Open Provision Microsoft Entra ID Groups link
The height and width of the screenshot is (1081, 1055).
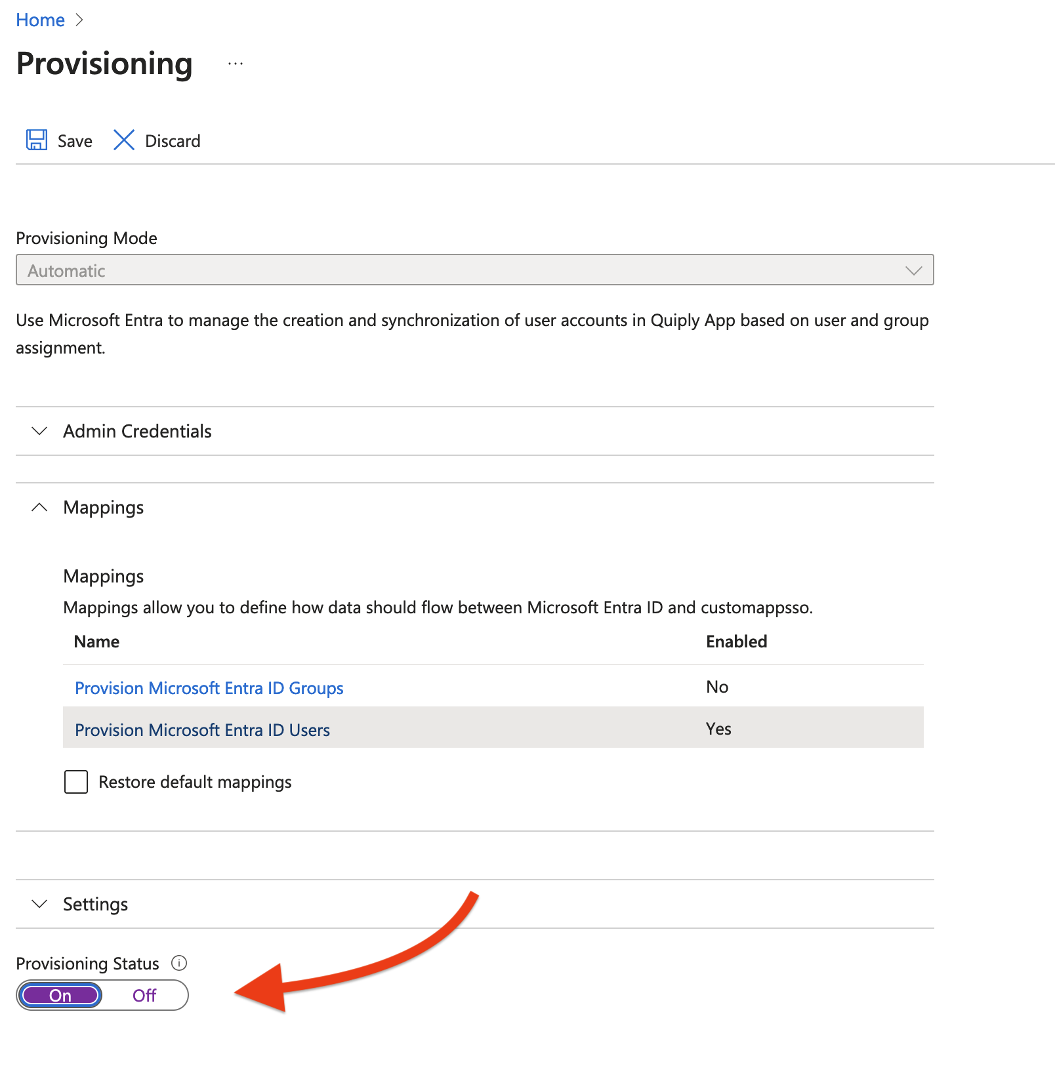point(209,688)
